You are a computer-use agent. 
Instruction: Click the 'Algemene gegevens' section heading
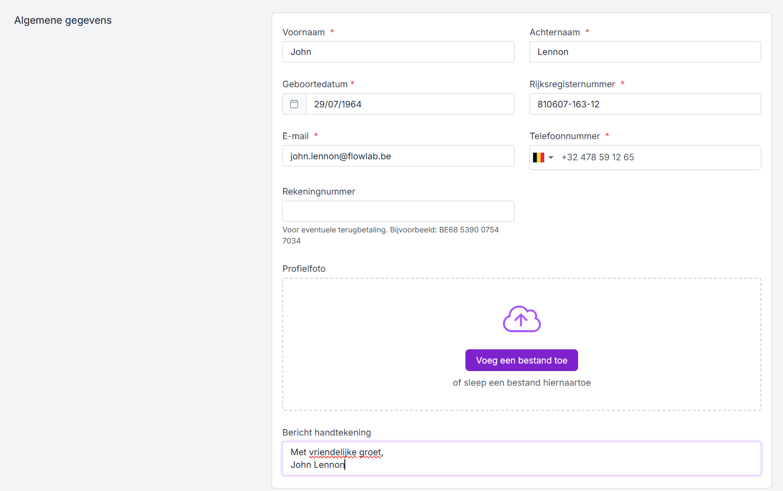pyautogui.click(x=63, y=20)
